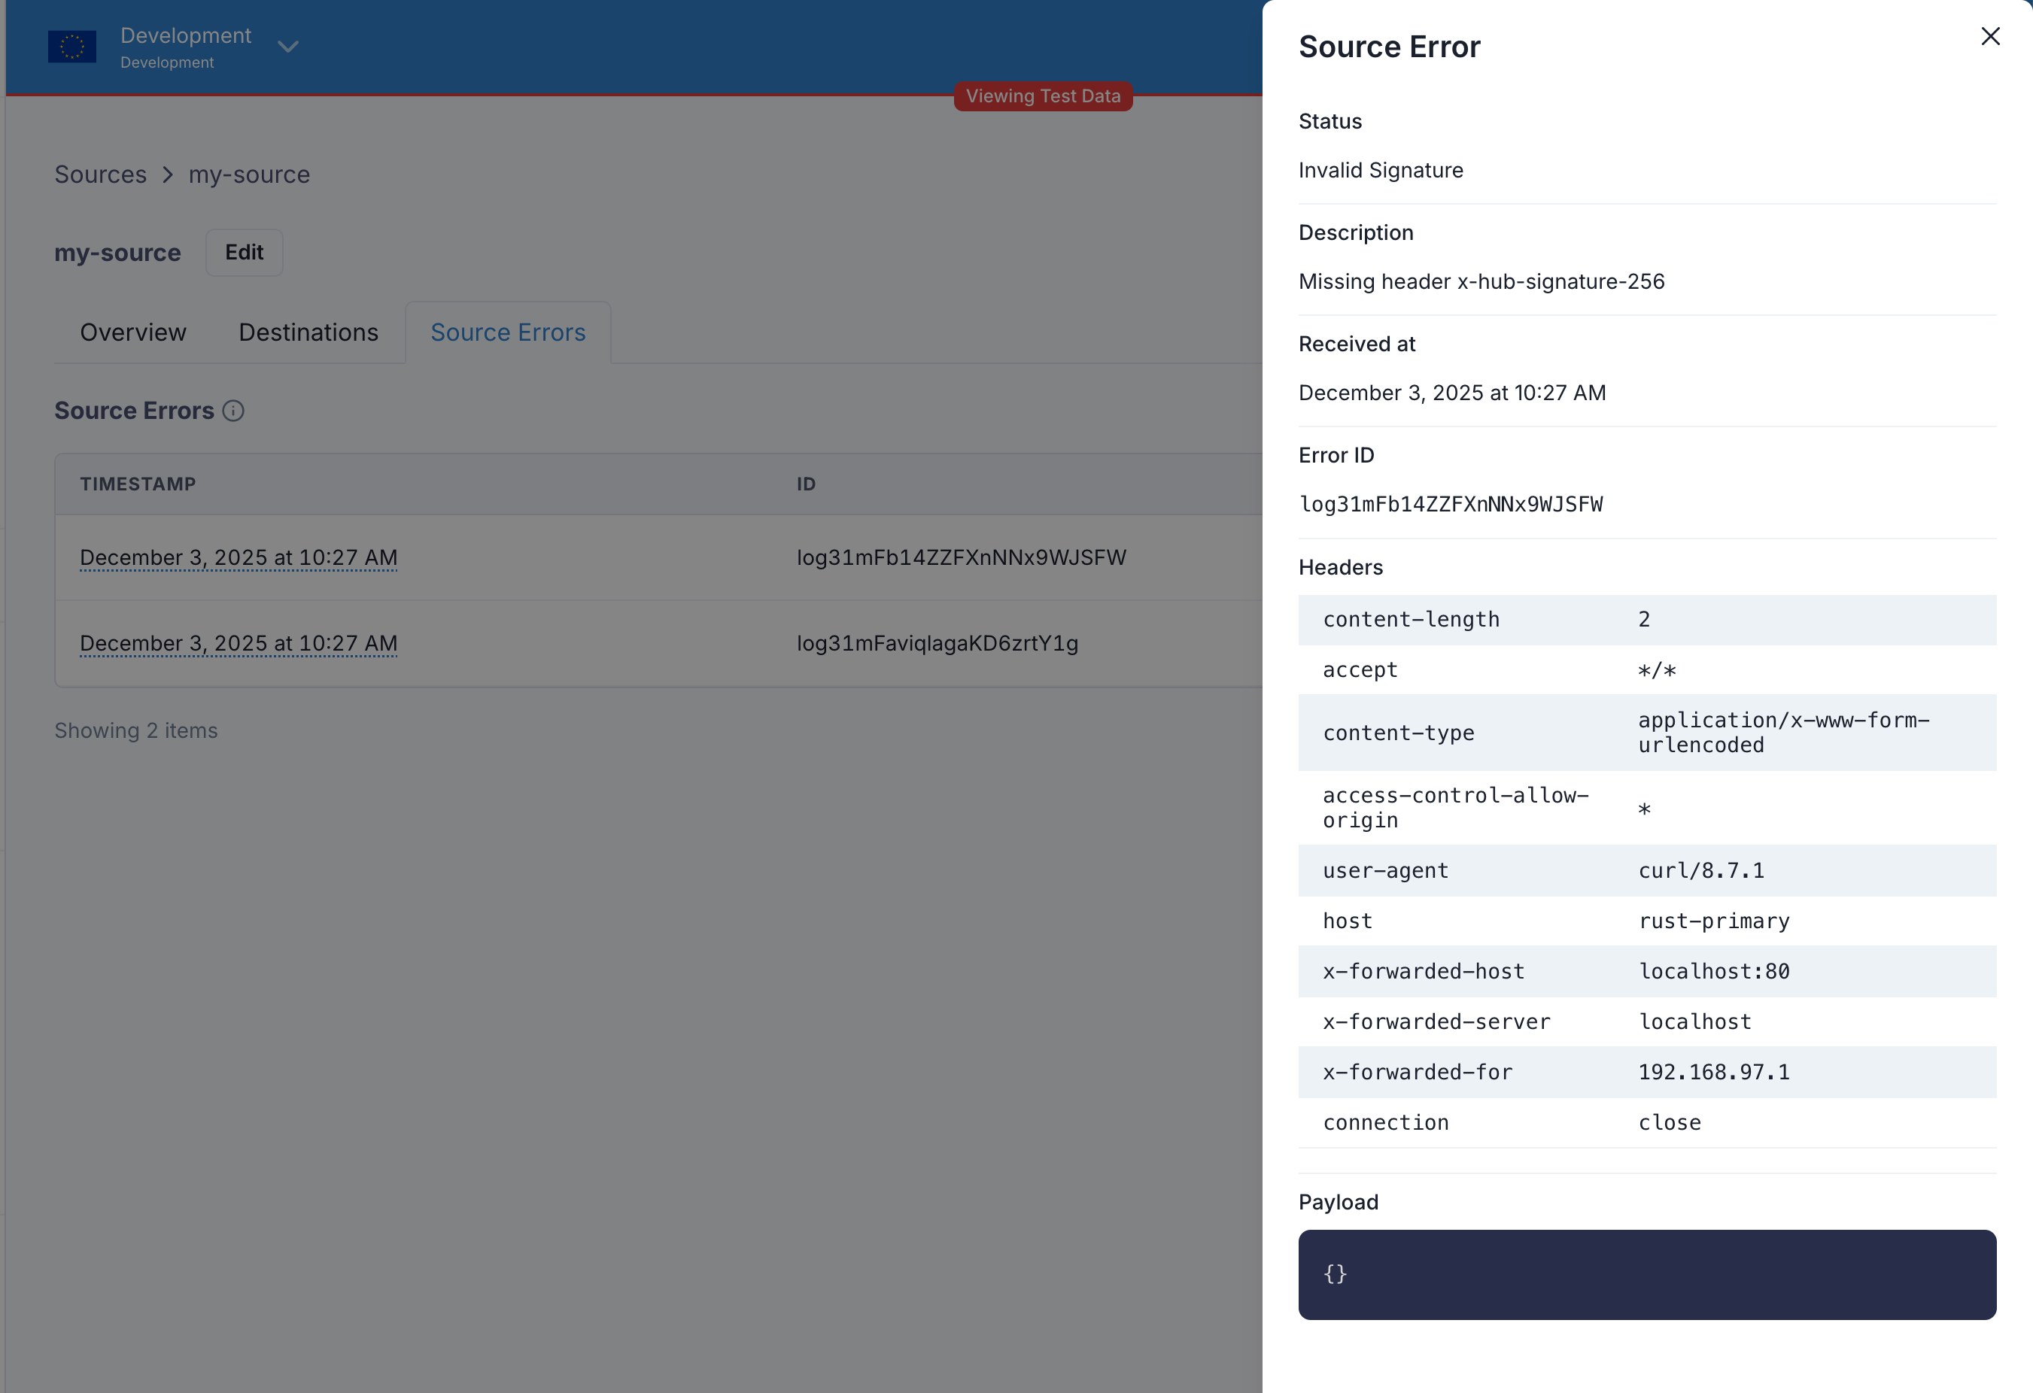
Task: Open the Destinations tab
Action: pos(308,332)
